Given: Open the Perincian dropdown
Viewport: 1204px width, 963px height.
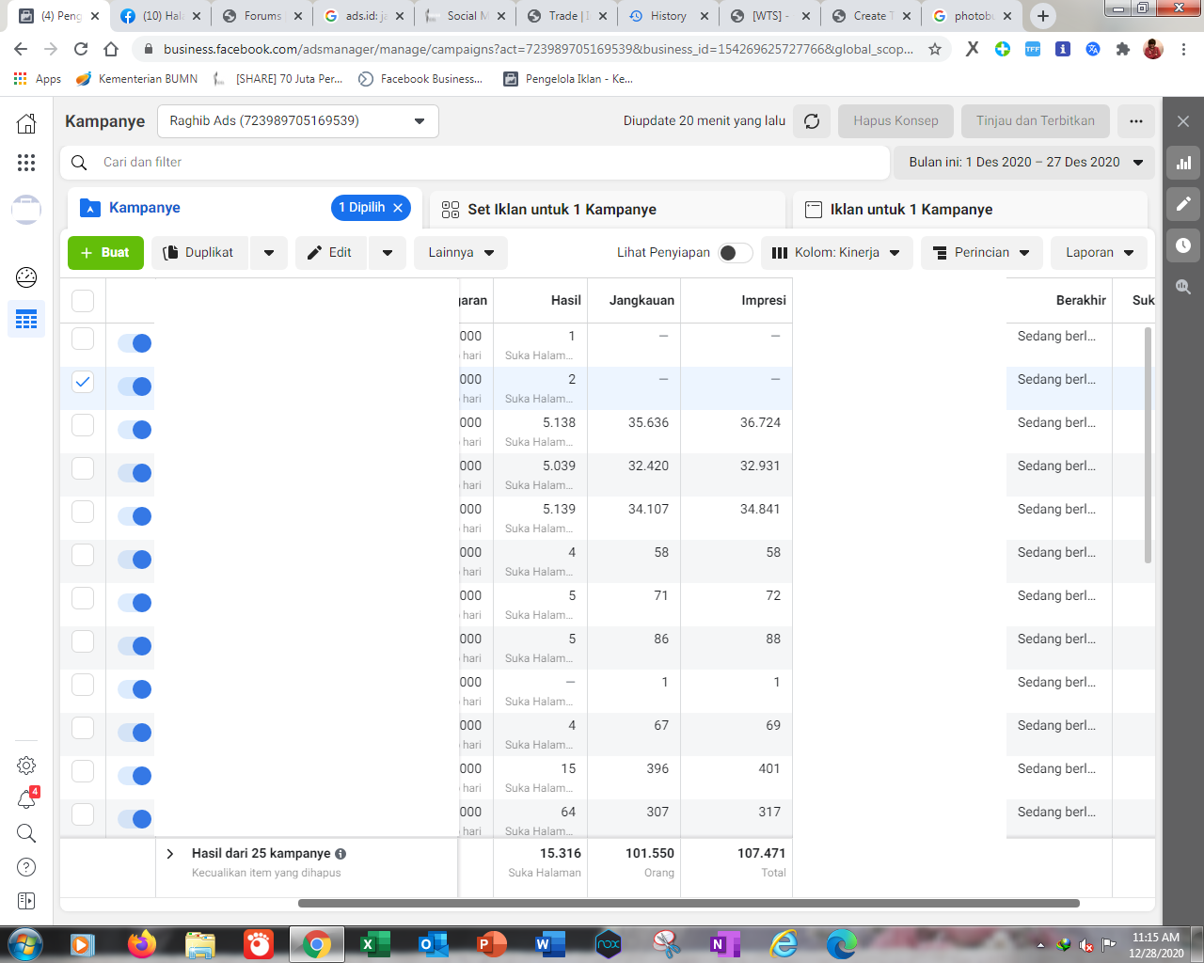Looking at the screenshot, I should [981, 253].
